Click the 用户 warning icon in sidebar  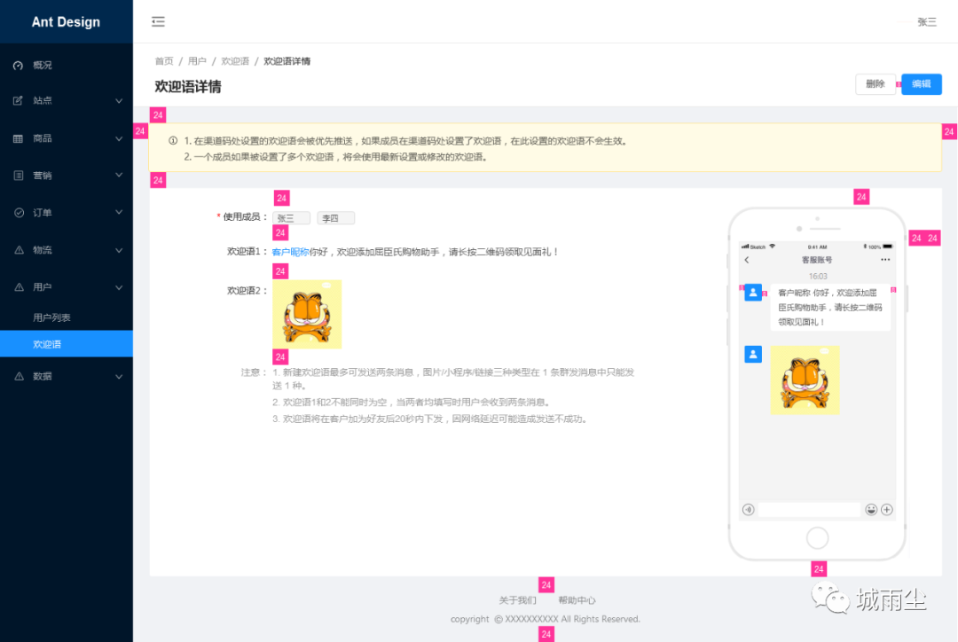tap(19, 287)
